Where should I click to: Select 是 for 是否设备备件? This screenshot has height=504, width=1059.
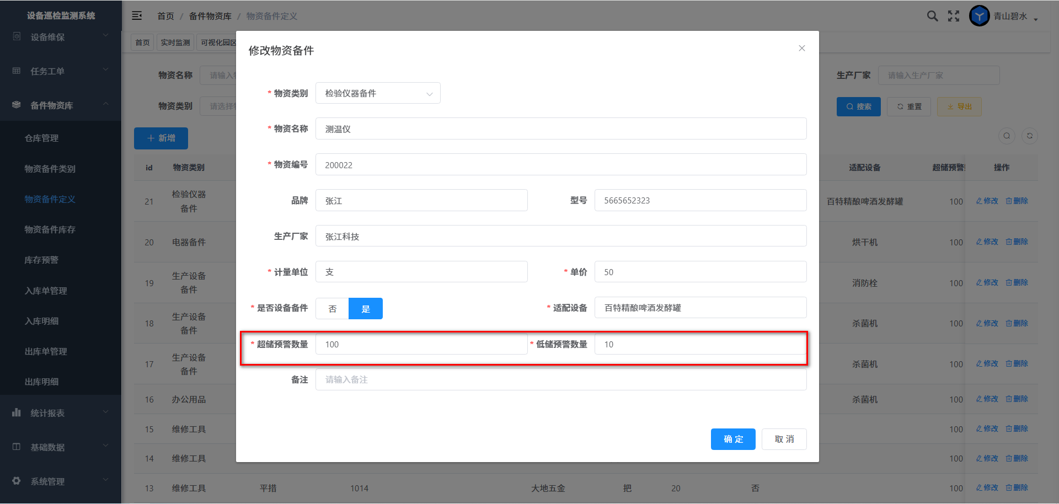[366, 309]
